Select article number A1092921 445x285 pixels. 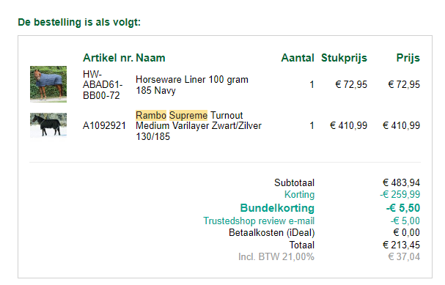click(104, 125)
